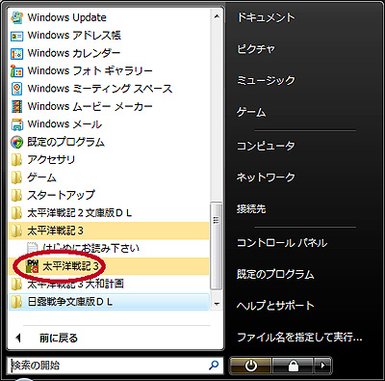The image size is (385, 381).
Task: Click the power button icon
Action: pyautogui.click(x=250, y=366)
